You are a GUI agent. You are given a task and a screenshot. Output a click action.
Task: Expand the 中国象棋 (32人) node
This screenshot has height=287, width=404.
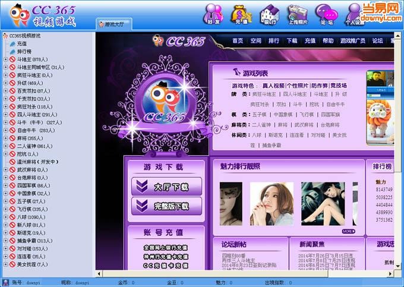pos(5,194)
